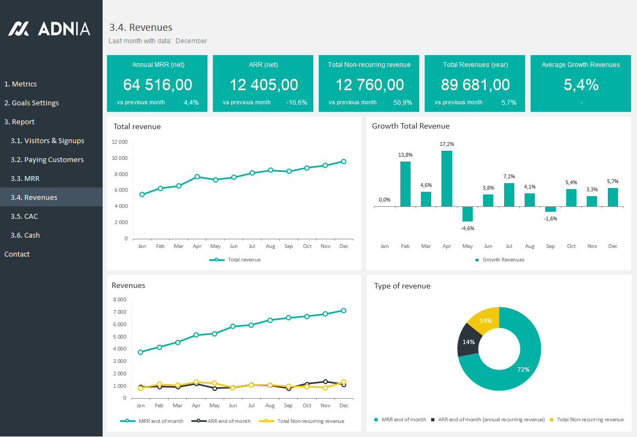Open the 3.6. Cash report
The width and height of the screenshot is (637, 437).
pyautogui.click(x=25, y=236)
